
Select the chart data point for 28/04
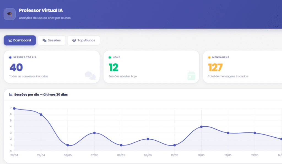click(x=14, y=109)
